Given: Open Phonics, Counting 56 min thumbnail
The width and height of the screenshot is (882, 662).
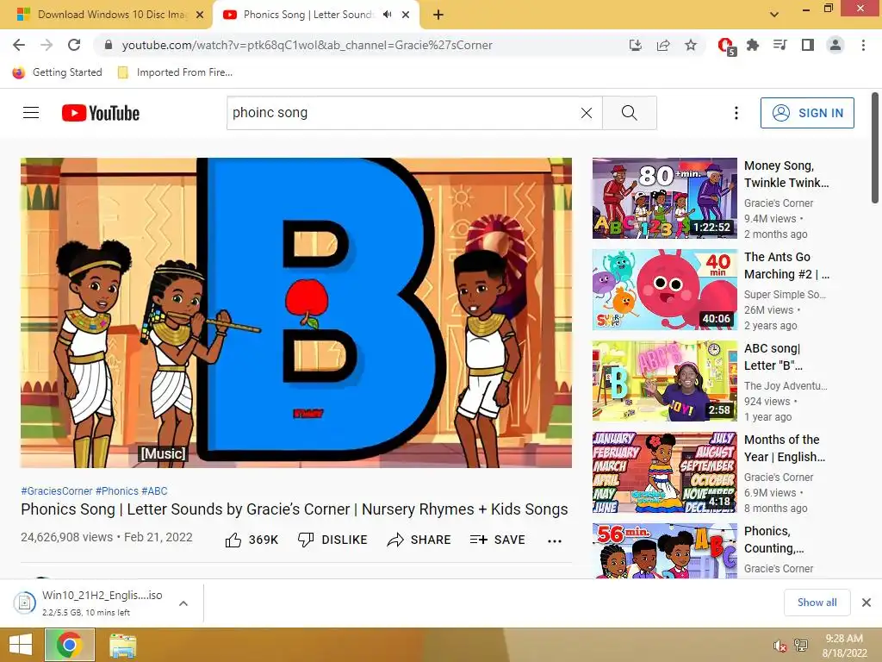Looking at the screenshot, I should click(x=664, y=551).
